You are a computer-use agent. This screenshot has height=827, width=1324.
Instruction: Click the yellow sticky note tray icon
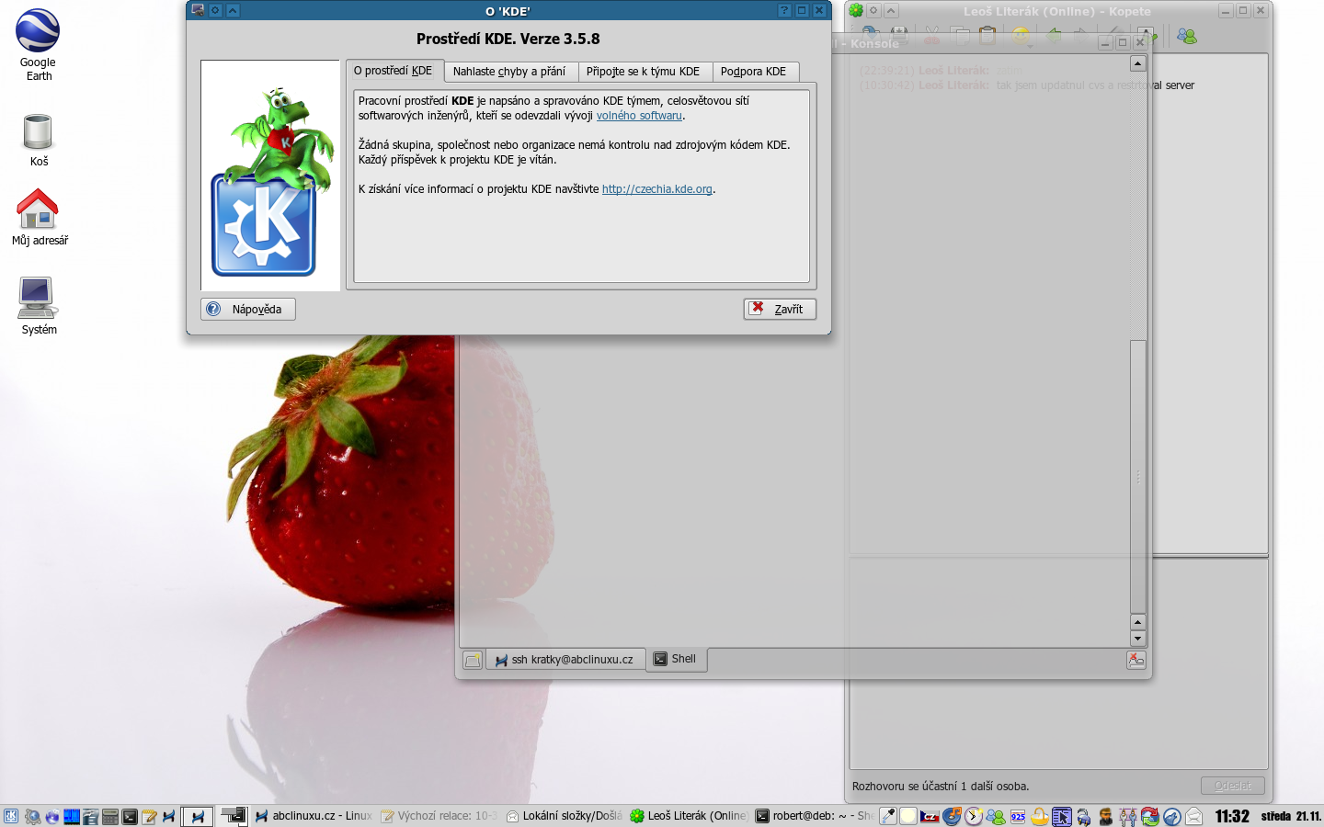click(x=908, y=816)
